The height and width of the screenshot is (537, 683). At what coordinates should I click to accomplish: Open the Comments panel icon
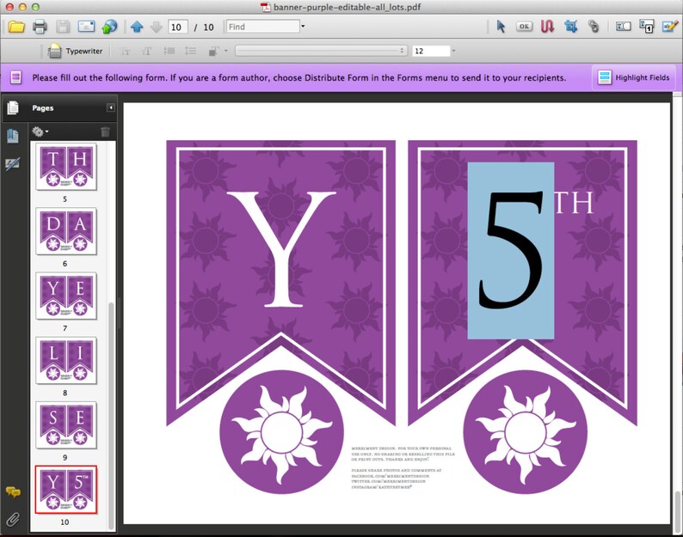13,492
